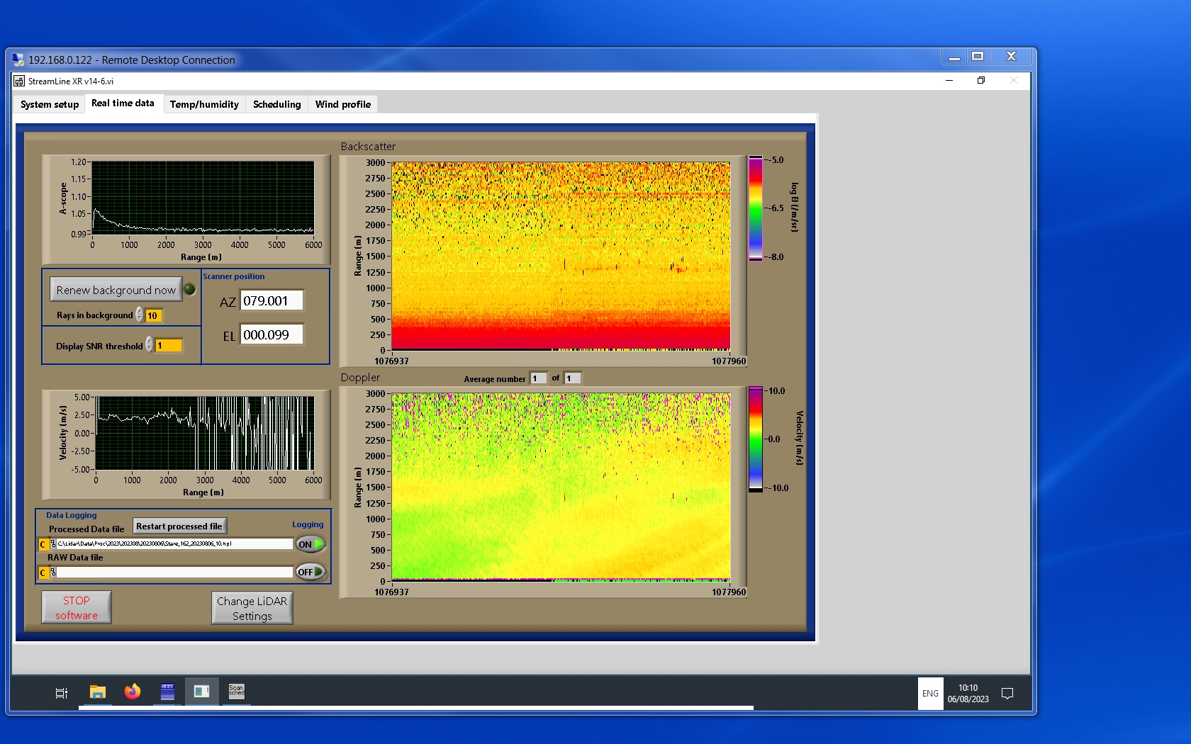Click the Display SNR threshold stepper arrows

(x=150, y=345)
